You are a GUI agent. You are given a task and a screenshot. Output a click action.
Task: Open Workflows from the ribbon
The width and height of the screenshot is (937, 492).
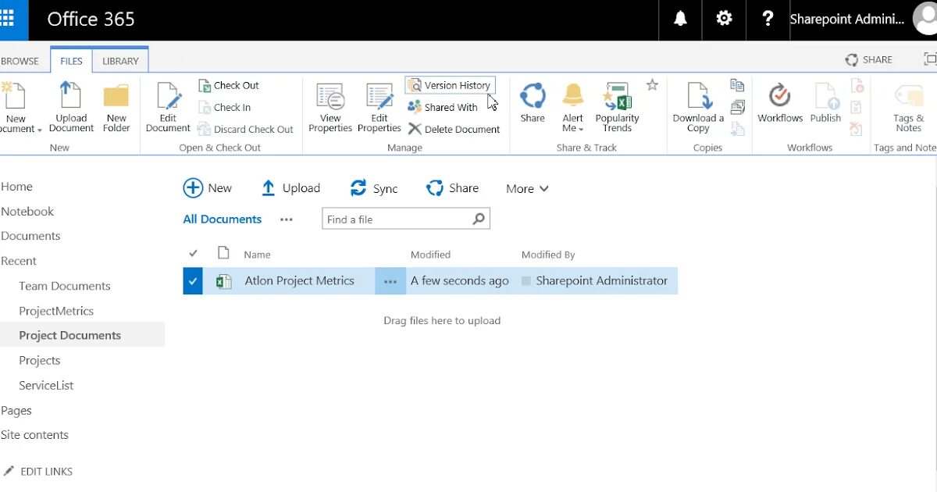pyautogui.click(x=780, y=102)
